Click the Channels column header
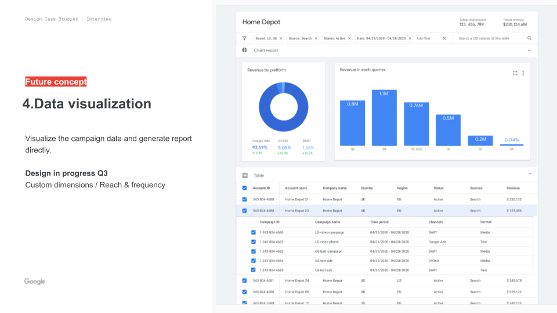 click(436, 222)
